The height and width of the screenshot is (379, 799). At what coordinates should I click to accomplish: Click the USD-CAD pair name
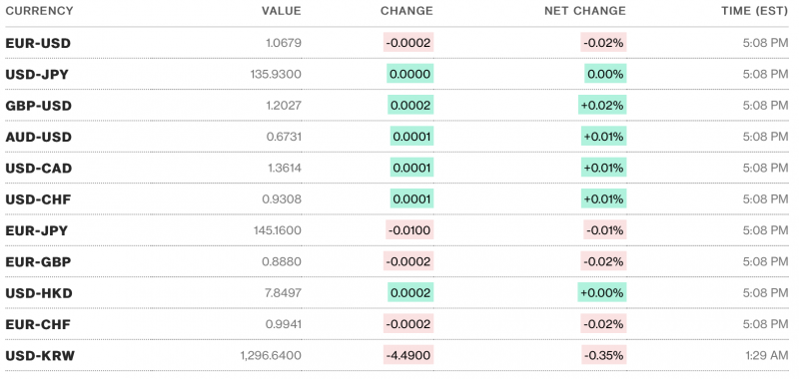[39, 169]
